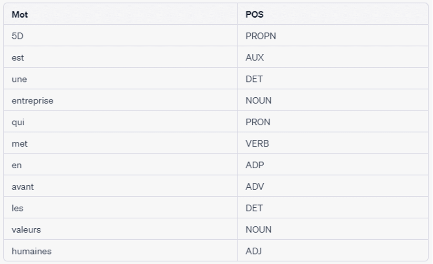Click the POS column header
The height and width of the screenshot is (264, 433).
pos(254,14)
